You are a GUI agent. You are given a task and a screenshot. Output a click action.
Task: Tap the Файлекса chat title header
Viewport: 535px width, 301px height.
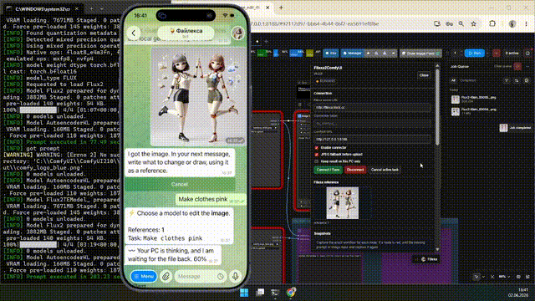click(x=186, y=32)
